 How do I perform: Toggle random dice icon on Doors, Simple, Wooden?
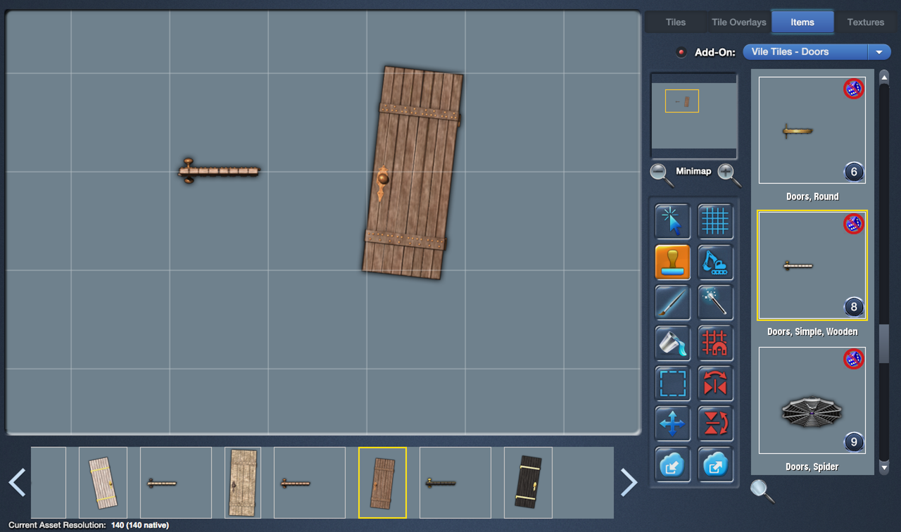[x=853, y=224]
